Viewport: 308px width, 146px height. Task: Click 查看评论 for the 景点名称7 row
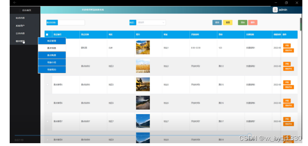click(288, 124)
